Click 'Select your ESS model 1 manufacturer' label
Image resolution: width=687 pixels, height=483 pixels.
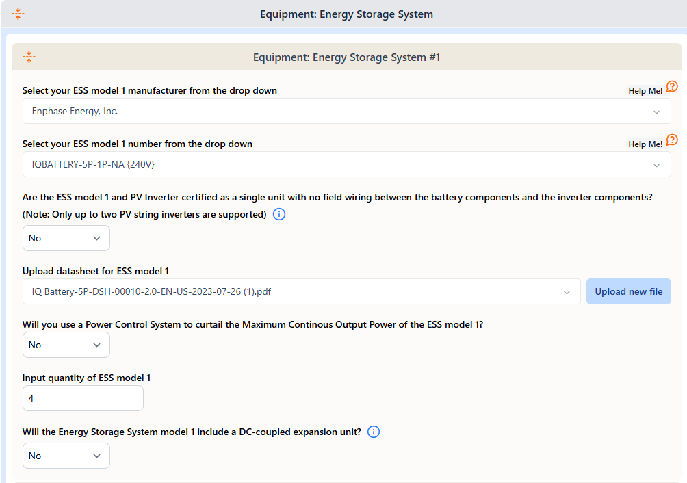(149, 90)
